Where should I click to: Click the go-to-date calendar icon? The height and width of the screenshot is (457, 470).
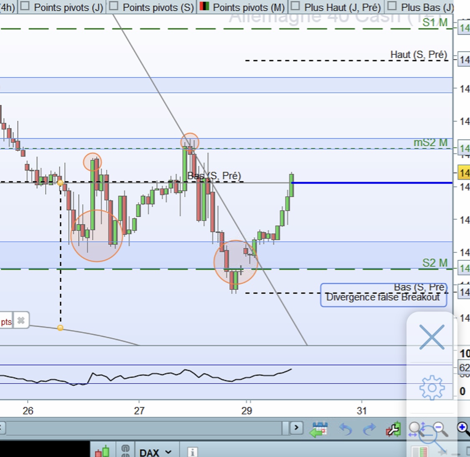pos(319,429)
